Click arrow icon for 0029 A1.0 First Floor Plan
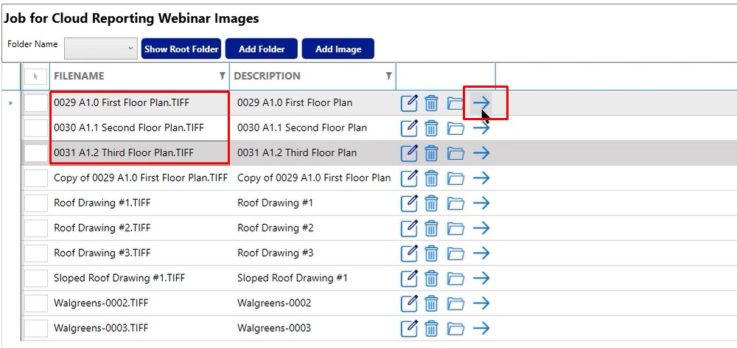The image size is (737, 348). tap(481, 102)
